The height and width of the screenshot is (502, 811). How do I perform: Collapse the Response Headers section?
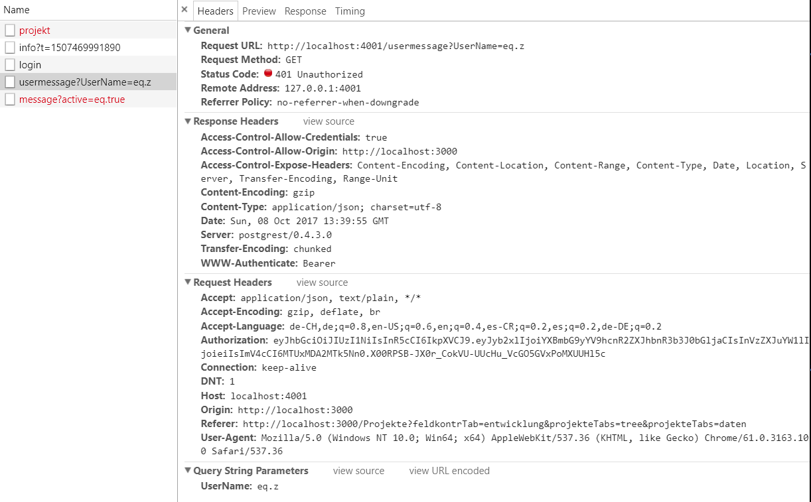188,121
